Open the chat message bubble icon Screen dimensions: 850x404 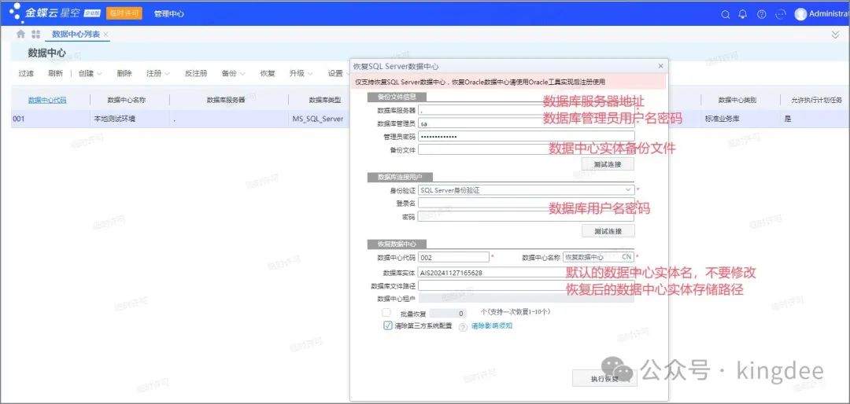point(781,14)
